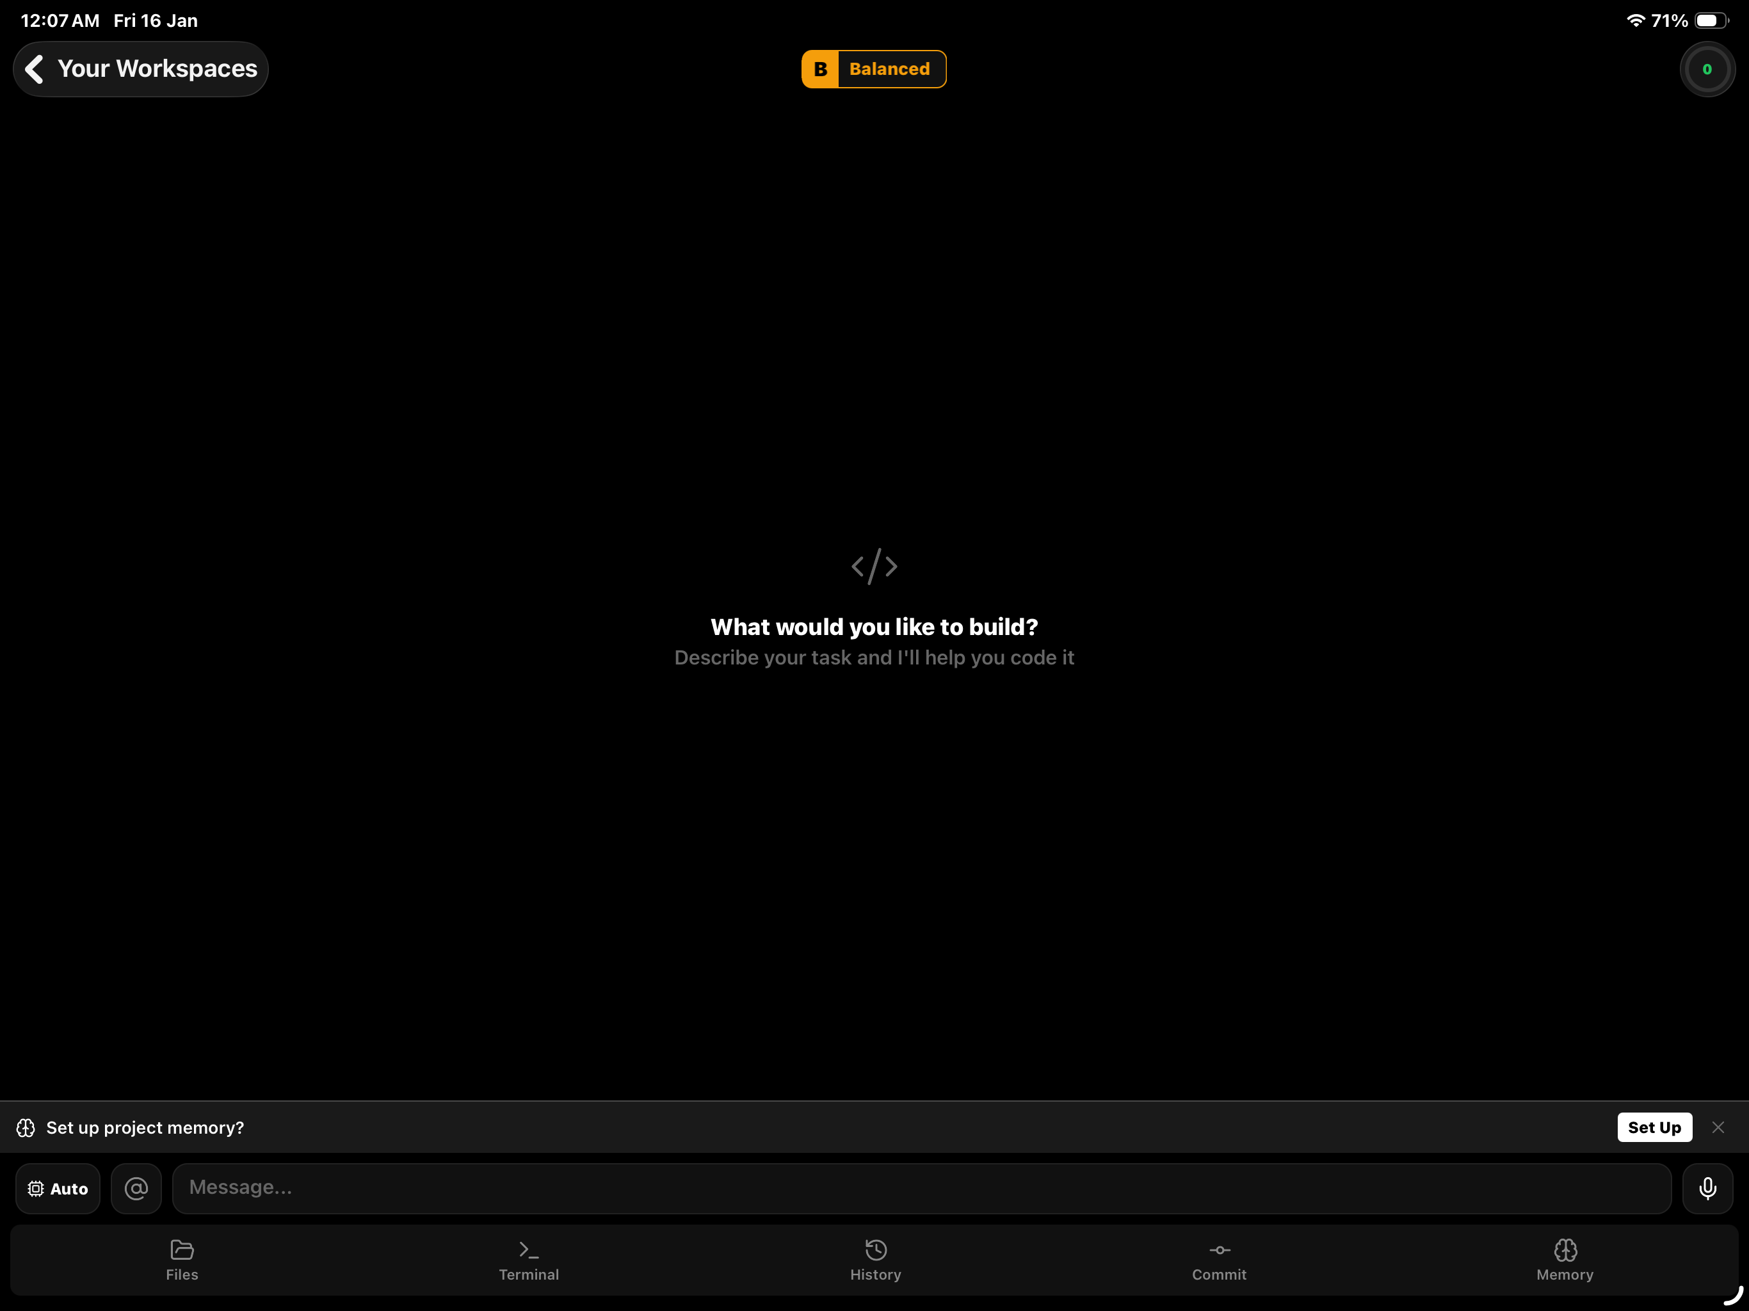The height and width of the screenshot is (1311, 1749).
Task: Switch to the Terminal tab
Action: [529, 1260]
